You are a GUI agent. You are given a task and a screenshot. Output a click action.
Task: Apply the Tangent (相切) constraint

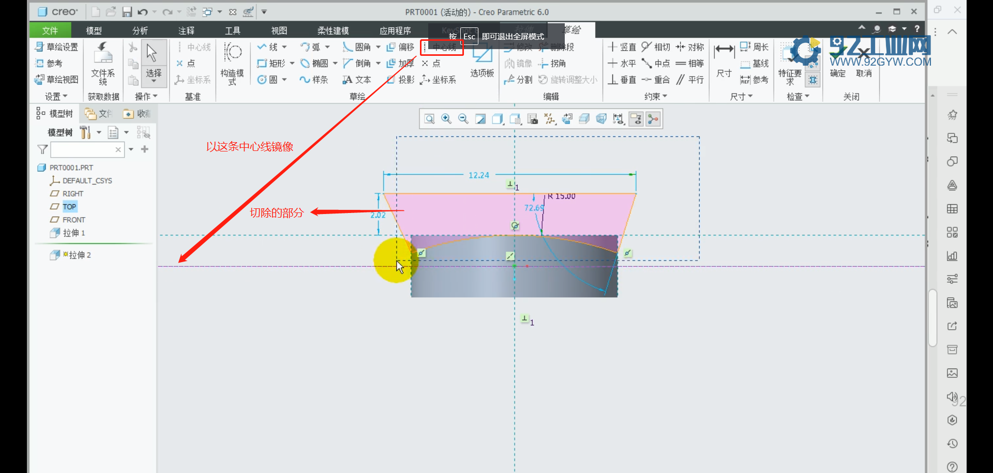[656, 47]
